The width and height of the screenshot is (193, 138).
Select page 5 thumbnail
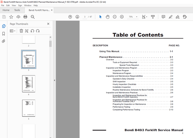(x=29, y=108)
